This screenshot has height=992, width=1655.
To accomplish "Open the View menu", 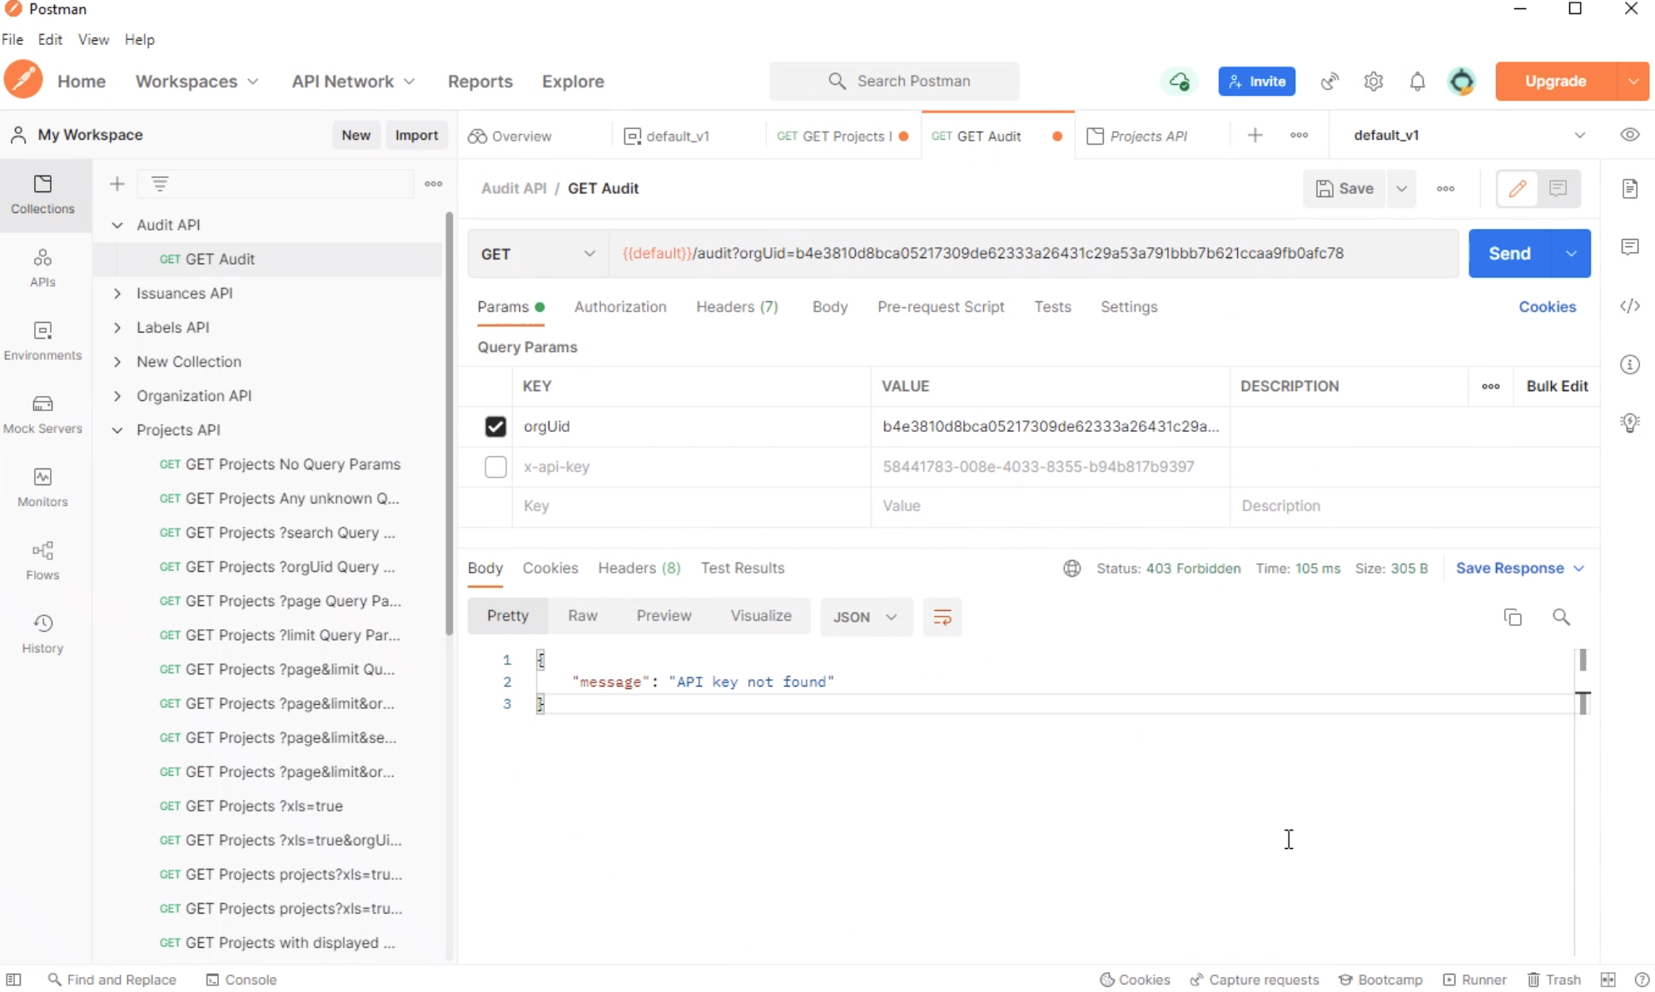I will [93, 39].
